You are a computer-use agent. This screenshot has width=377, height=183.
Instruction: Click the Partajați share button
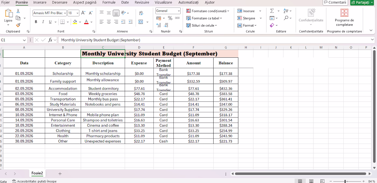(362, 2)
